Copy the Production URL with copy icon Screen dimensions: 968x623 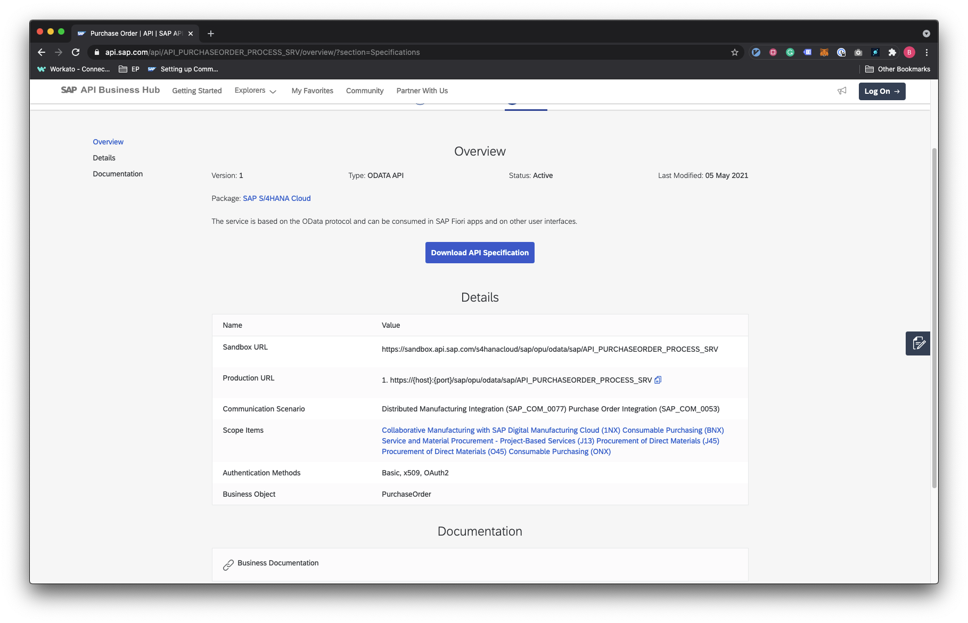pos(658,380)
